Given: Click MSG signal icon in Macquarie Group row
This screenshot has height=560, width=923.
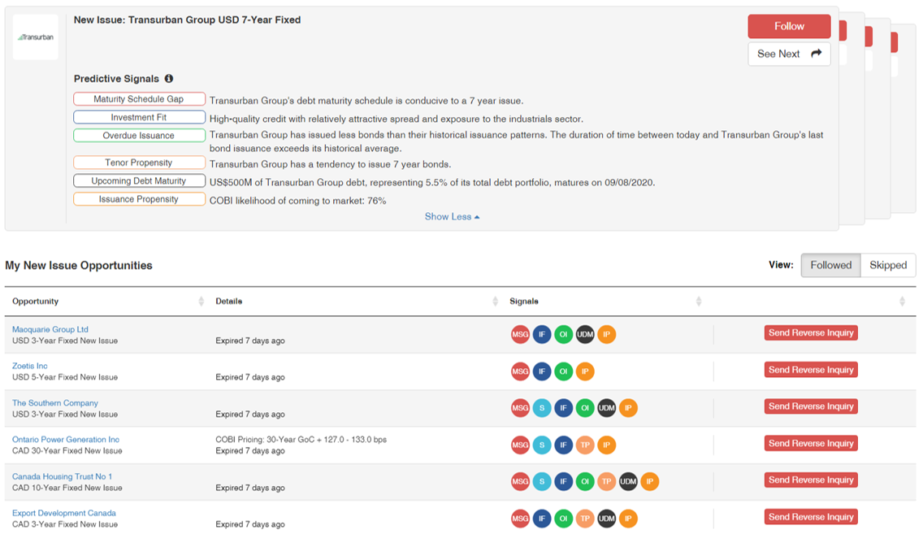Looking at the screenshot, I should point(520,335).
